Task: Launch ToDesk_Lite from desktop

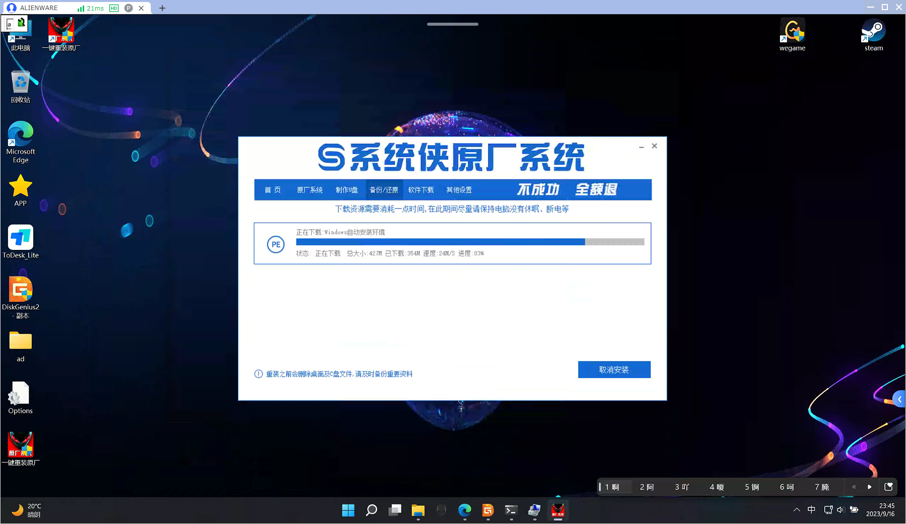Action: [20, 242]
